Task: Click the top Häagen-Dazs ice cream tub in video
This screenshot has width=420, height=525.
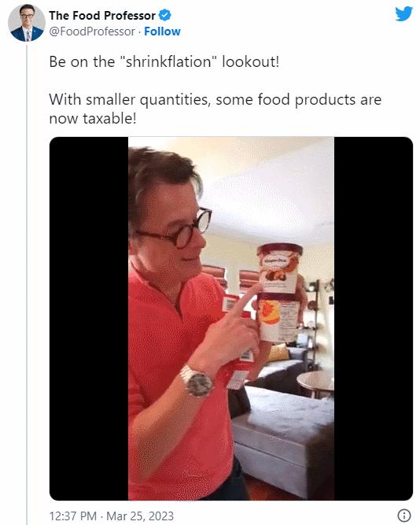Action: tap(279, 267)
